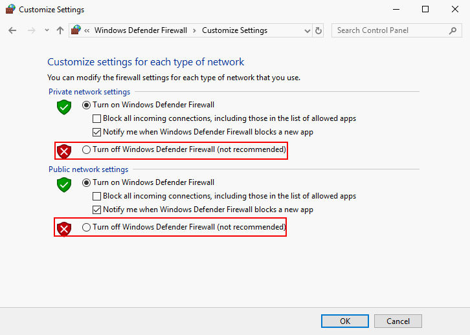Click green shield icon in Public network settings
The image size is (470, 335).
coord(64,185)
